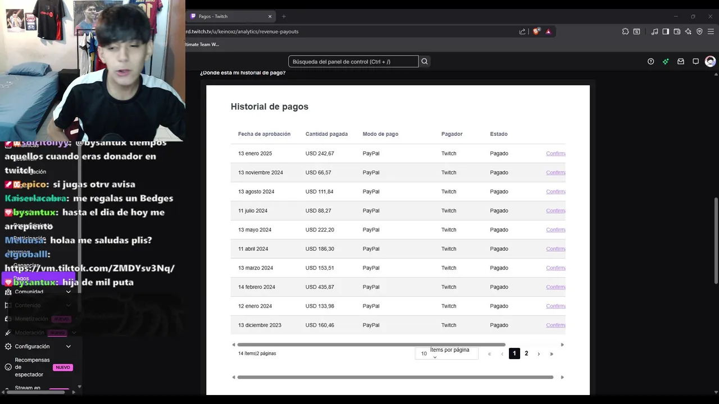719x404 pixels.
Task: Click the Fecha de aprobación column header
Action: coord(264,134)
